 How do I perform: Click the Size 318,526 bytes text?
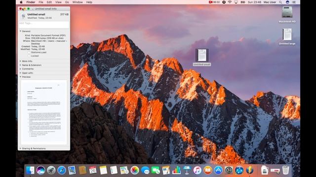(x=44, y=38)
